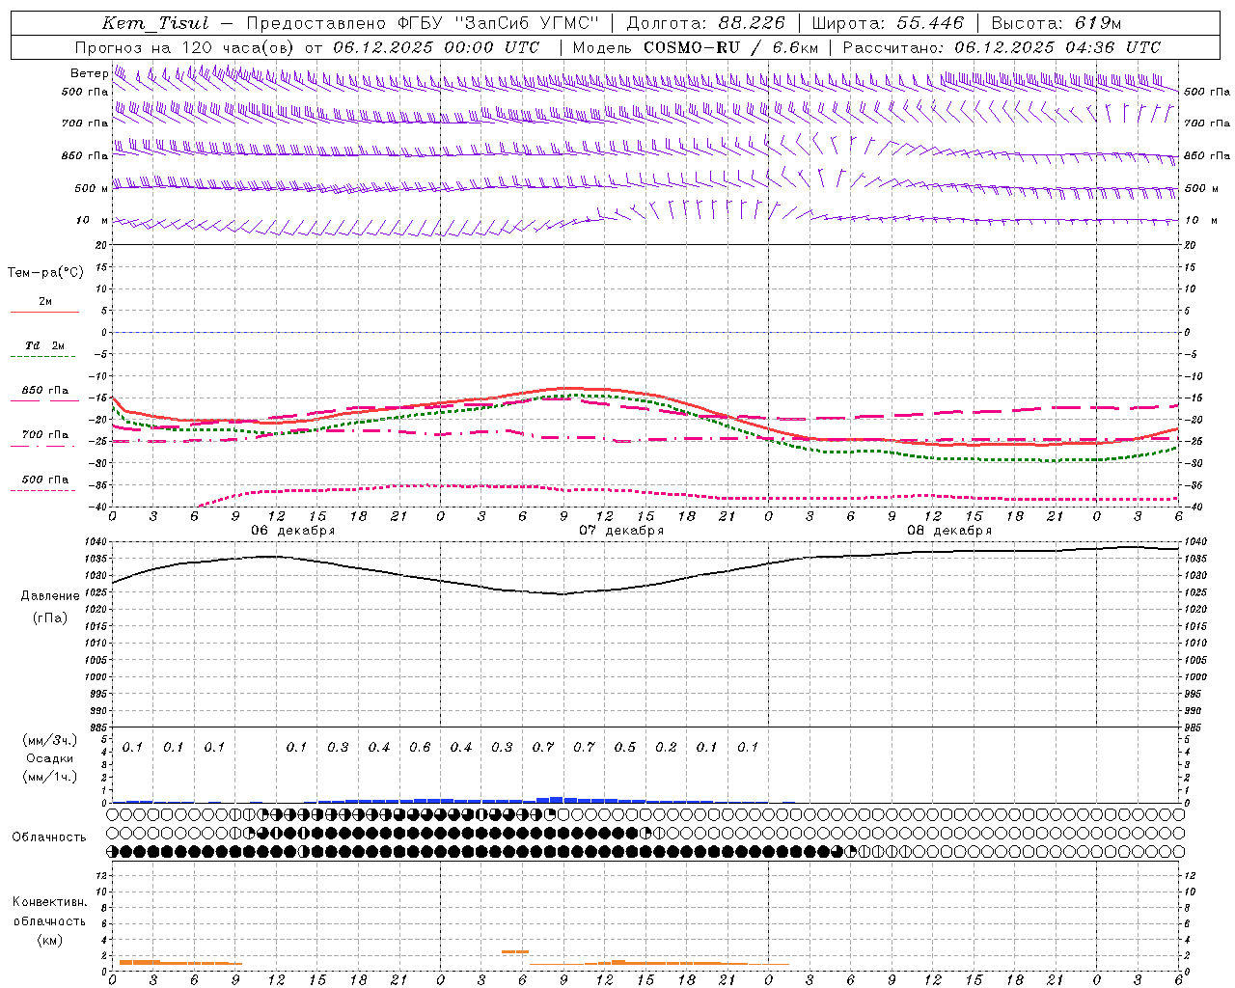Screen dimensions: 1235x988
Task: Click the Конвективн. облачность label
Action: tap(49, 920)
